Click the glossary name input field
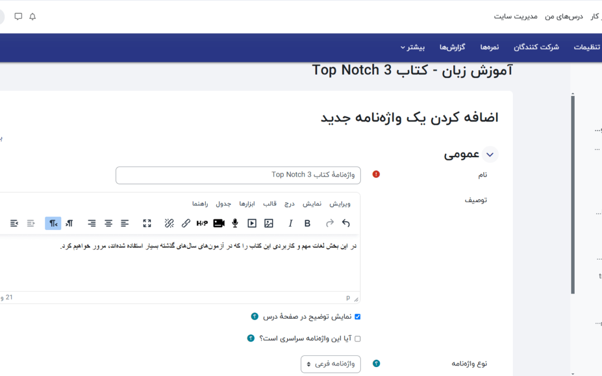This screenshot has width=602, height=376. point(238,175)
